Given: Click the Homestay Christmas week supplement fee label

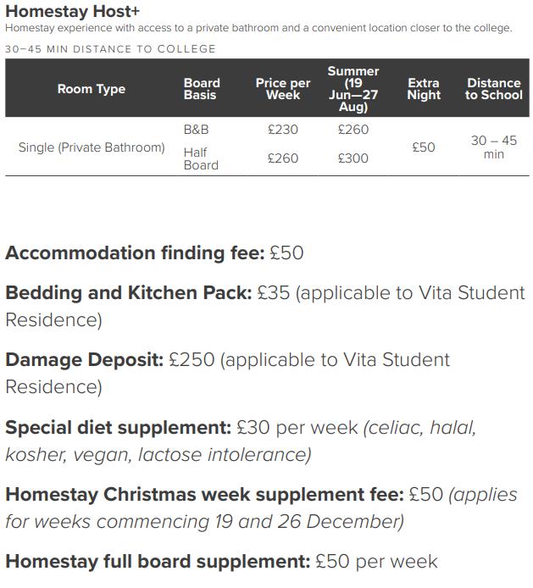Looking at the screenshot, I should point(204,494).
